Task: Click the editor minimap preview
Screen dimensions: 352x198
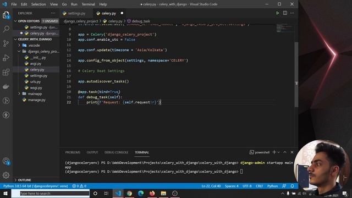Action: click(x=285, y=28)
